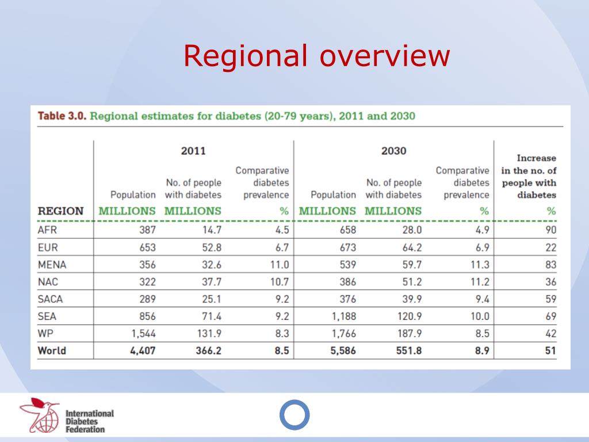The height and width of the screenshot is (442, 589).
Task: Select the 'World' total row label
Action: tap(52, 350)
